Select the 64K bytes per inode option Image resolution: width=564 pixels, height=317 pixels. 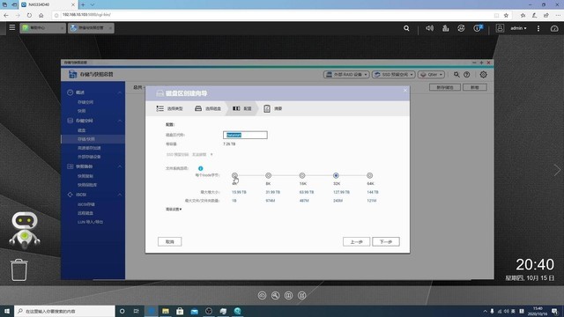pyautogui.click(x=370, y=175)
